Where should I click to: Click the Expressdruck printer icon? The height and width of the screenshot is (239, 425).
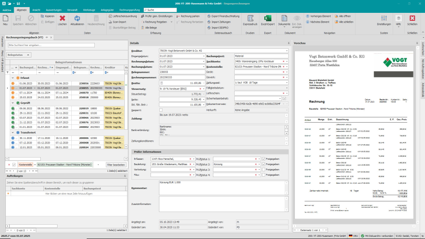coord(250,19)
